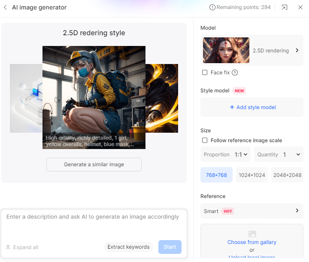Image resolution: width=309 pixels, height=262 pixels.
Task: Click Generate a similar image button
Action: tap(94, 165)
